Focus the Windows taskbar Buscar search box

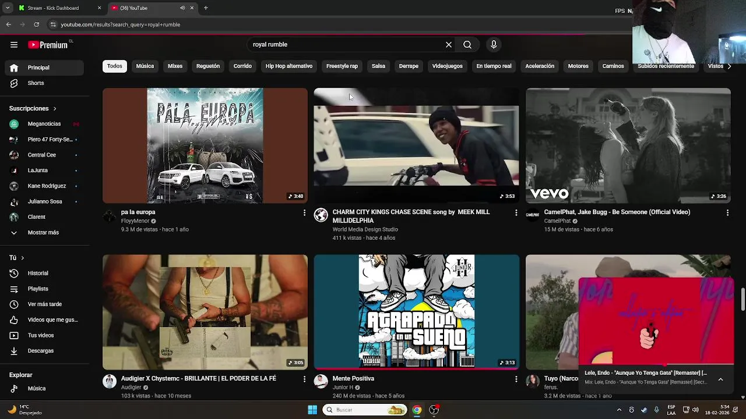tap(365, 410)
